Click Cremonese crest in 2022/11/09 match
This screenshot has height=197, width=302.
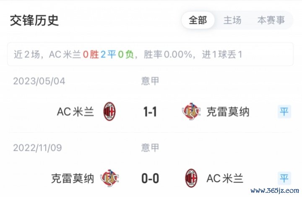(x=109, y=178)
